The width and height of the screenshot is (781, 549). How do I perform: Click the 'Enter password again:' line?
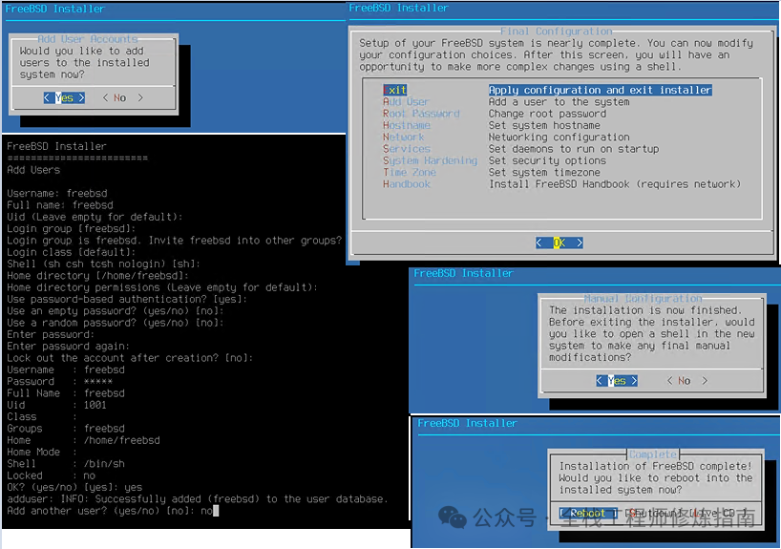[68, 347]
